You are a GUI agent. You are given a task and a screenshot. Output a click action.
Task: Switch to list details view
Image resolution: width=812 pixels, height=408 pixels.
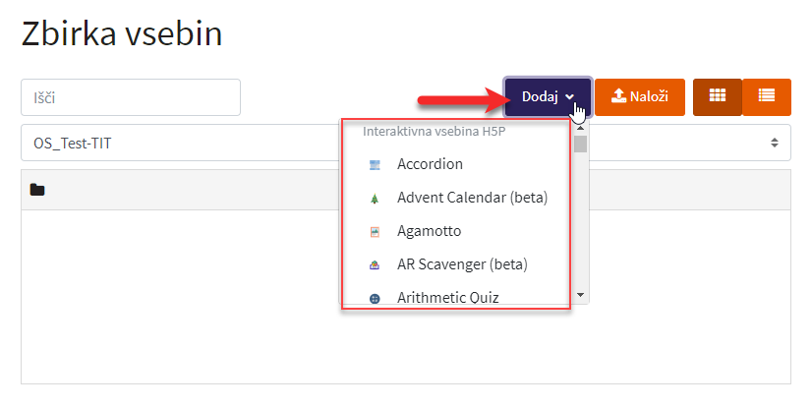coord(767,96)
